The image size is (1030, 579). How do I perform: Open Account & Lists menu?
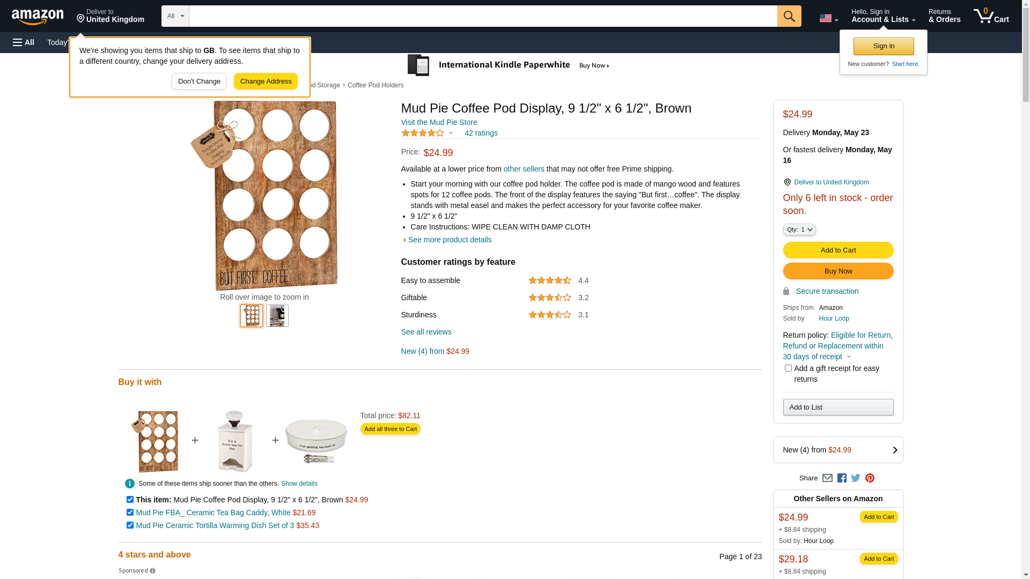click(883, 16)
